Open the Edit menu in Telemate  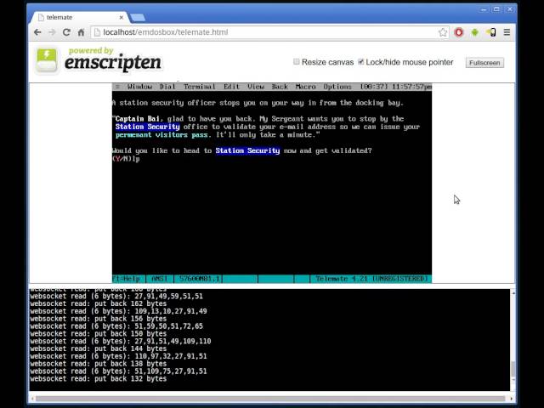pyautogui.click(x=231, y=87)
